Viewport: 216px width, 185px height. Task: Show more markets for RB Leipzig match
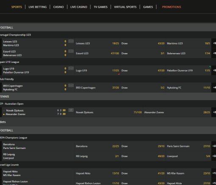tap(214, 156)
